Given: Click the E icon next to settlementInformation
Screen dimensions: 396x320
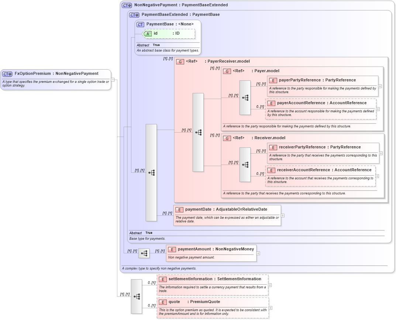Looking at the screenshot, I should coord(163,279).
